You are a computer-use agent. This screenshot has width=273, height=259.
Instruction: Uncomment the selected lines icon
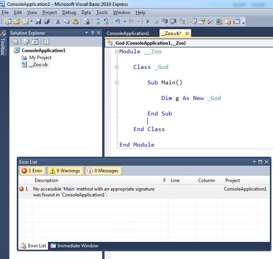tap(106, 21)
